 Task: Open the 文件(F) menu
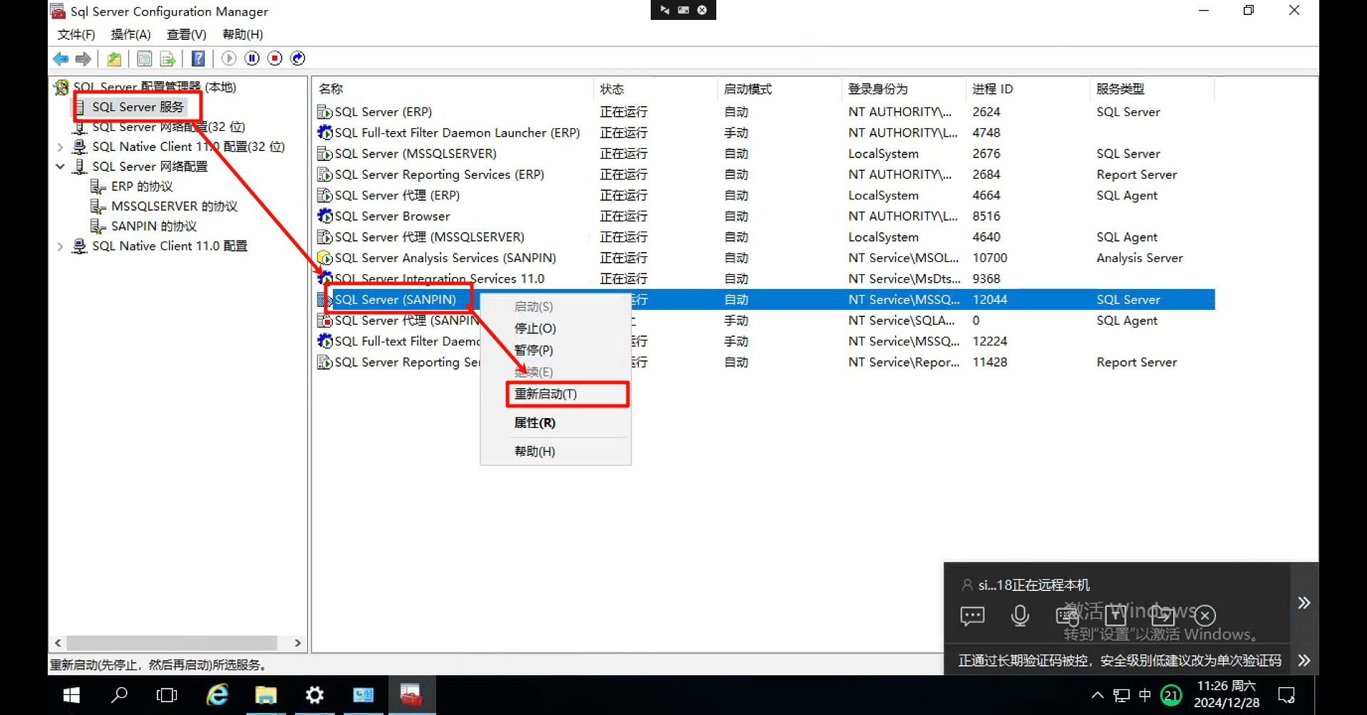coord(76,34)
